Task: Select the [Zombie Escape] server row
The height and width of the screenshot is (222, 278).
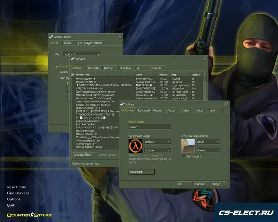Action: tap(137, 98)
